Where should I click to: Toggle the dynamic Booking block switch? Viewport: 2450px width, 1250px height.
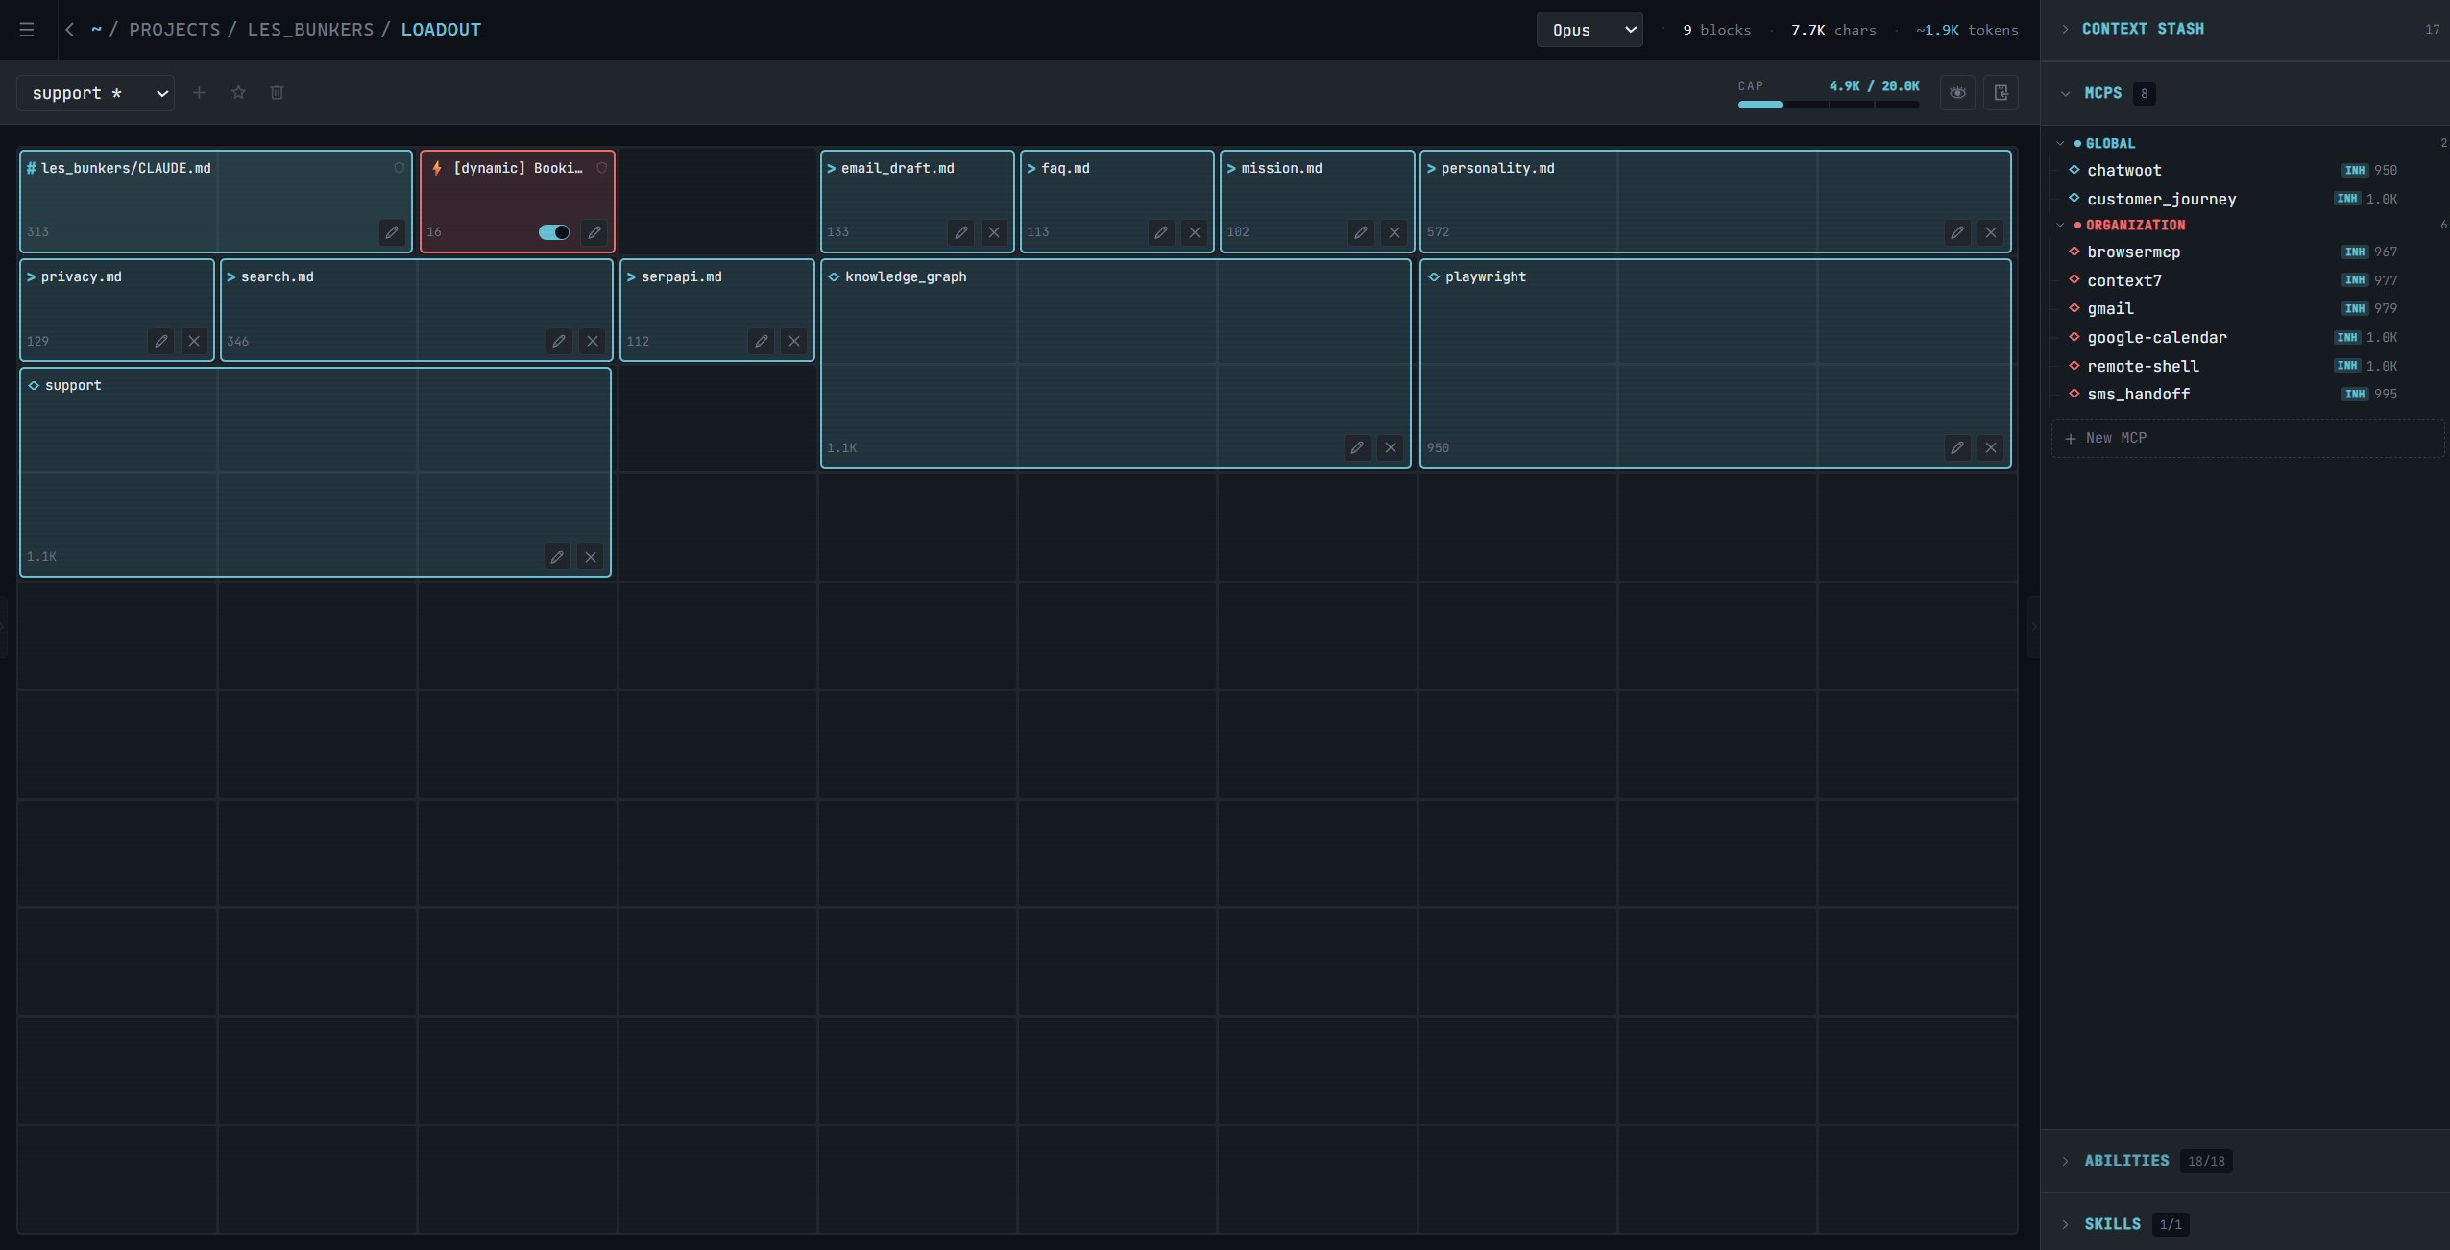click(x=554, y=232)
